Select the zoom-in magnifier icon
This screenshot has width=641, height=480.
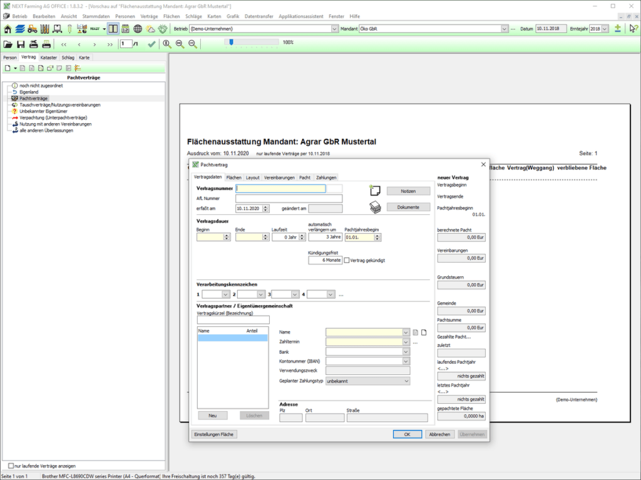coord(167,44)
